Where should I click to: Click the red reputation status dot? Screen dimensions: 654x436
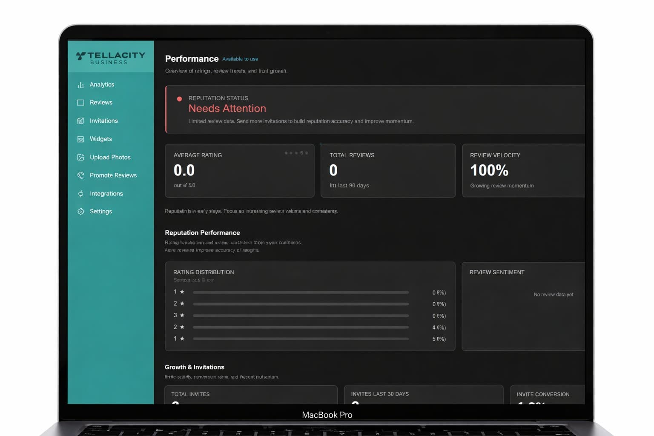coord(179,99)
